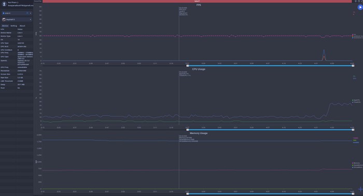The width and height of the screenshot is (363, 196).
Task: Click the Asphalt app icon
Action: tap(4, 19)
